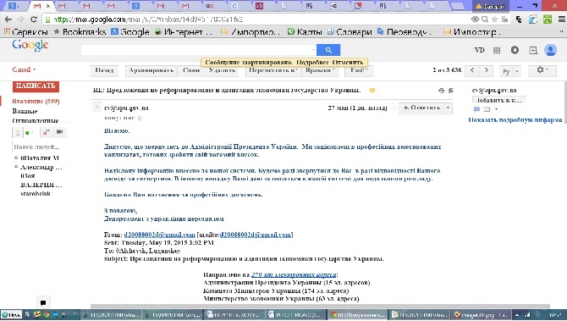
Task: Open 'Наталия М' chat contact
Action: point(40,158)
